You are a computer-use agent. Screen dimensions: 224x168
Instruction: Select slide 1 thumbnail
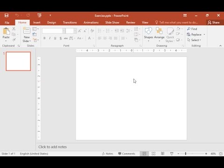(18, 61)
